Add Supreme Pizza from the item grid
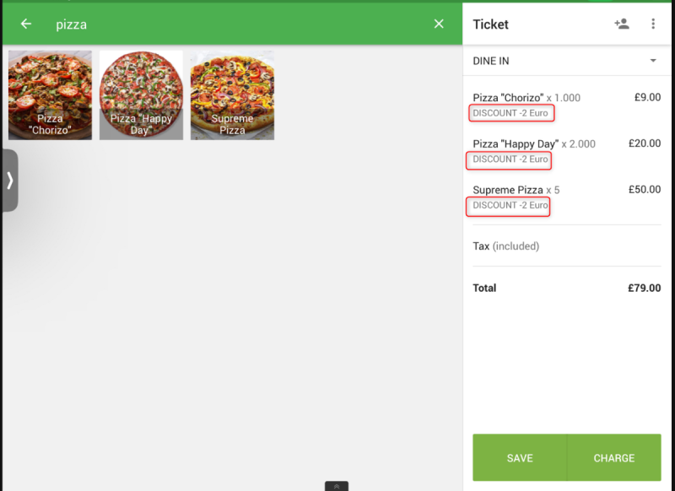The height and width of the screenshot is (491, 675). pyautogui.click(x=232, y=95)
